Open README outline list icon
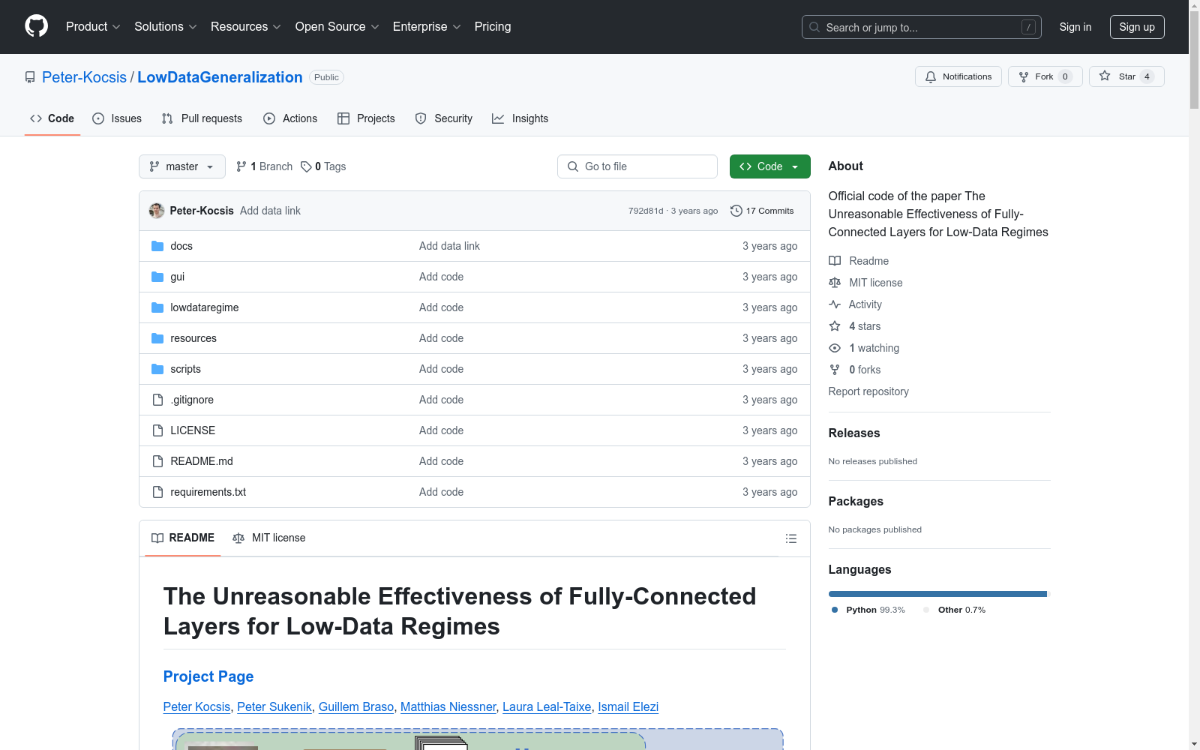1200x750 pixels. (x=790, y=538)
